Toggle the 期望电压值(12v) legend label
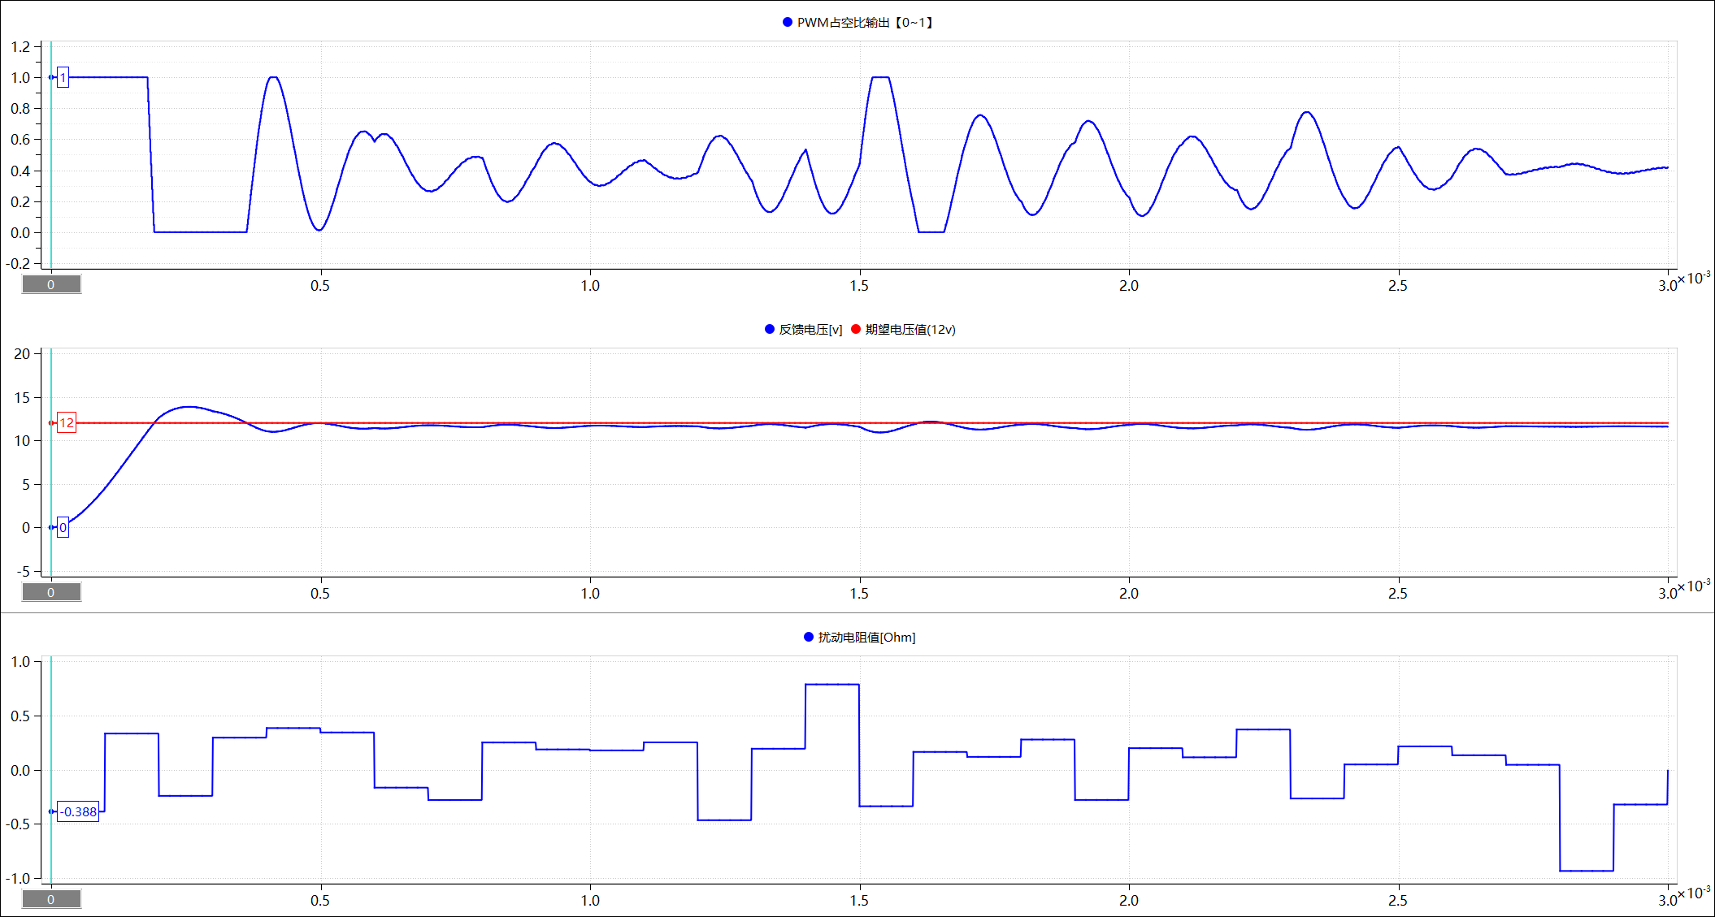The height and width of the screenshot is (917, 1715). [910, 329]
